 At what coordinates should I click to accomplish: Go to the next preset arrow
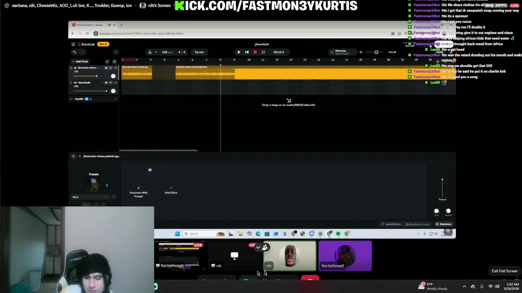click(x=107, y=185)
